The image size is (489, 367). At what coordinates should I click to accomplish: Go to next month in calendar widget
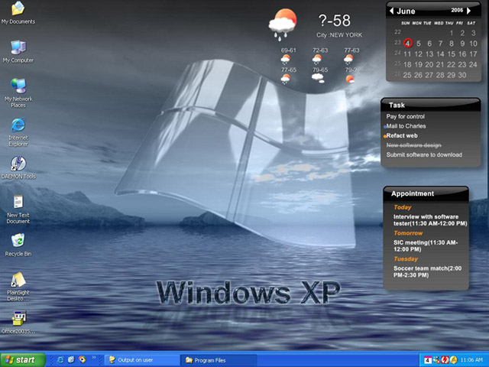click(468, 11)
